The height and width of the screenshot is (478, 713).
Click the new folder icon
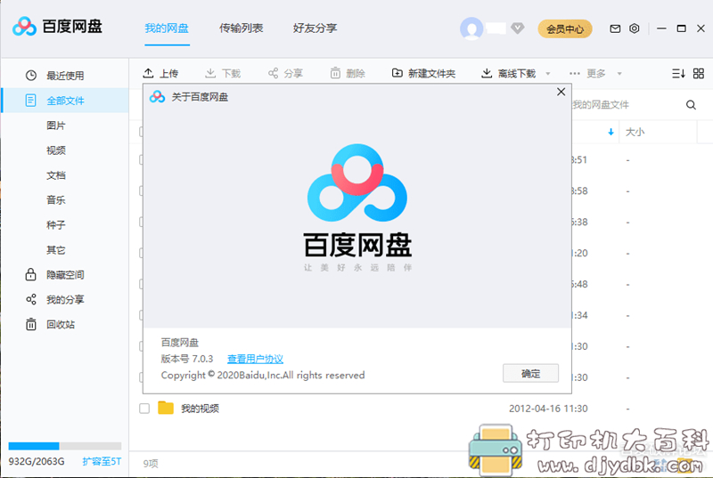pos(397,73)
